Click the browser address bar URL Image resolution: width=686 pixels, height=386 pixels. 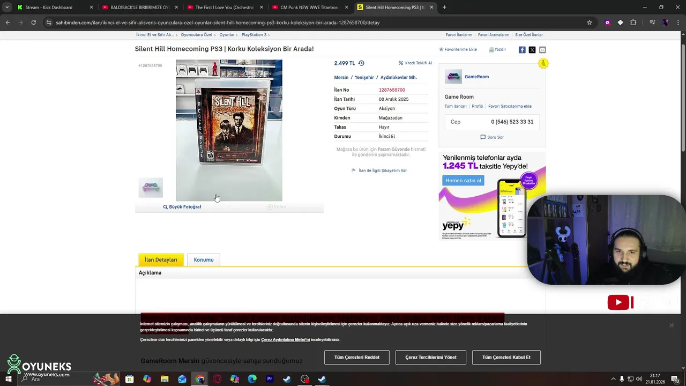tap(218, 23)
